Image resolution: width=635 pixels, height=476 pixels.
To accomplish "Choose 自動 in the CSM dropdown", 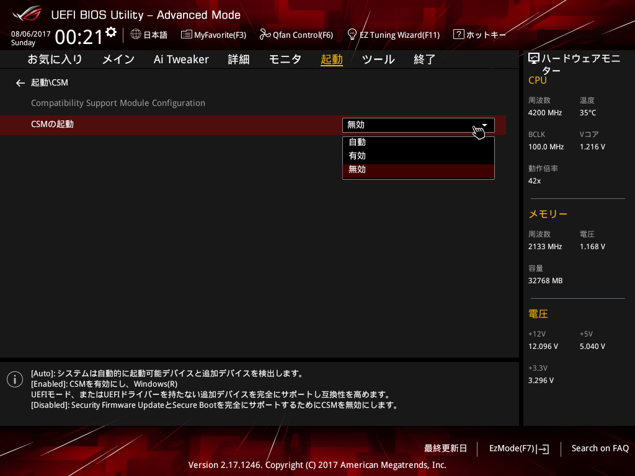I will pos(419,143).
